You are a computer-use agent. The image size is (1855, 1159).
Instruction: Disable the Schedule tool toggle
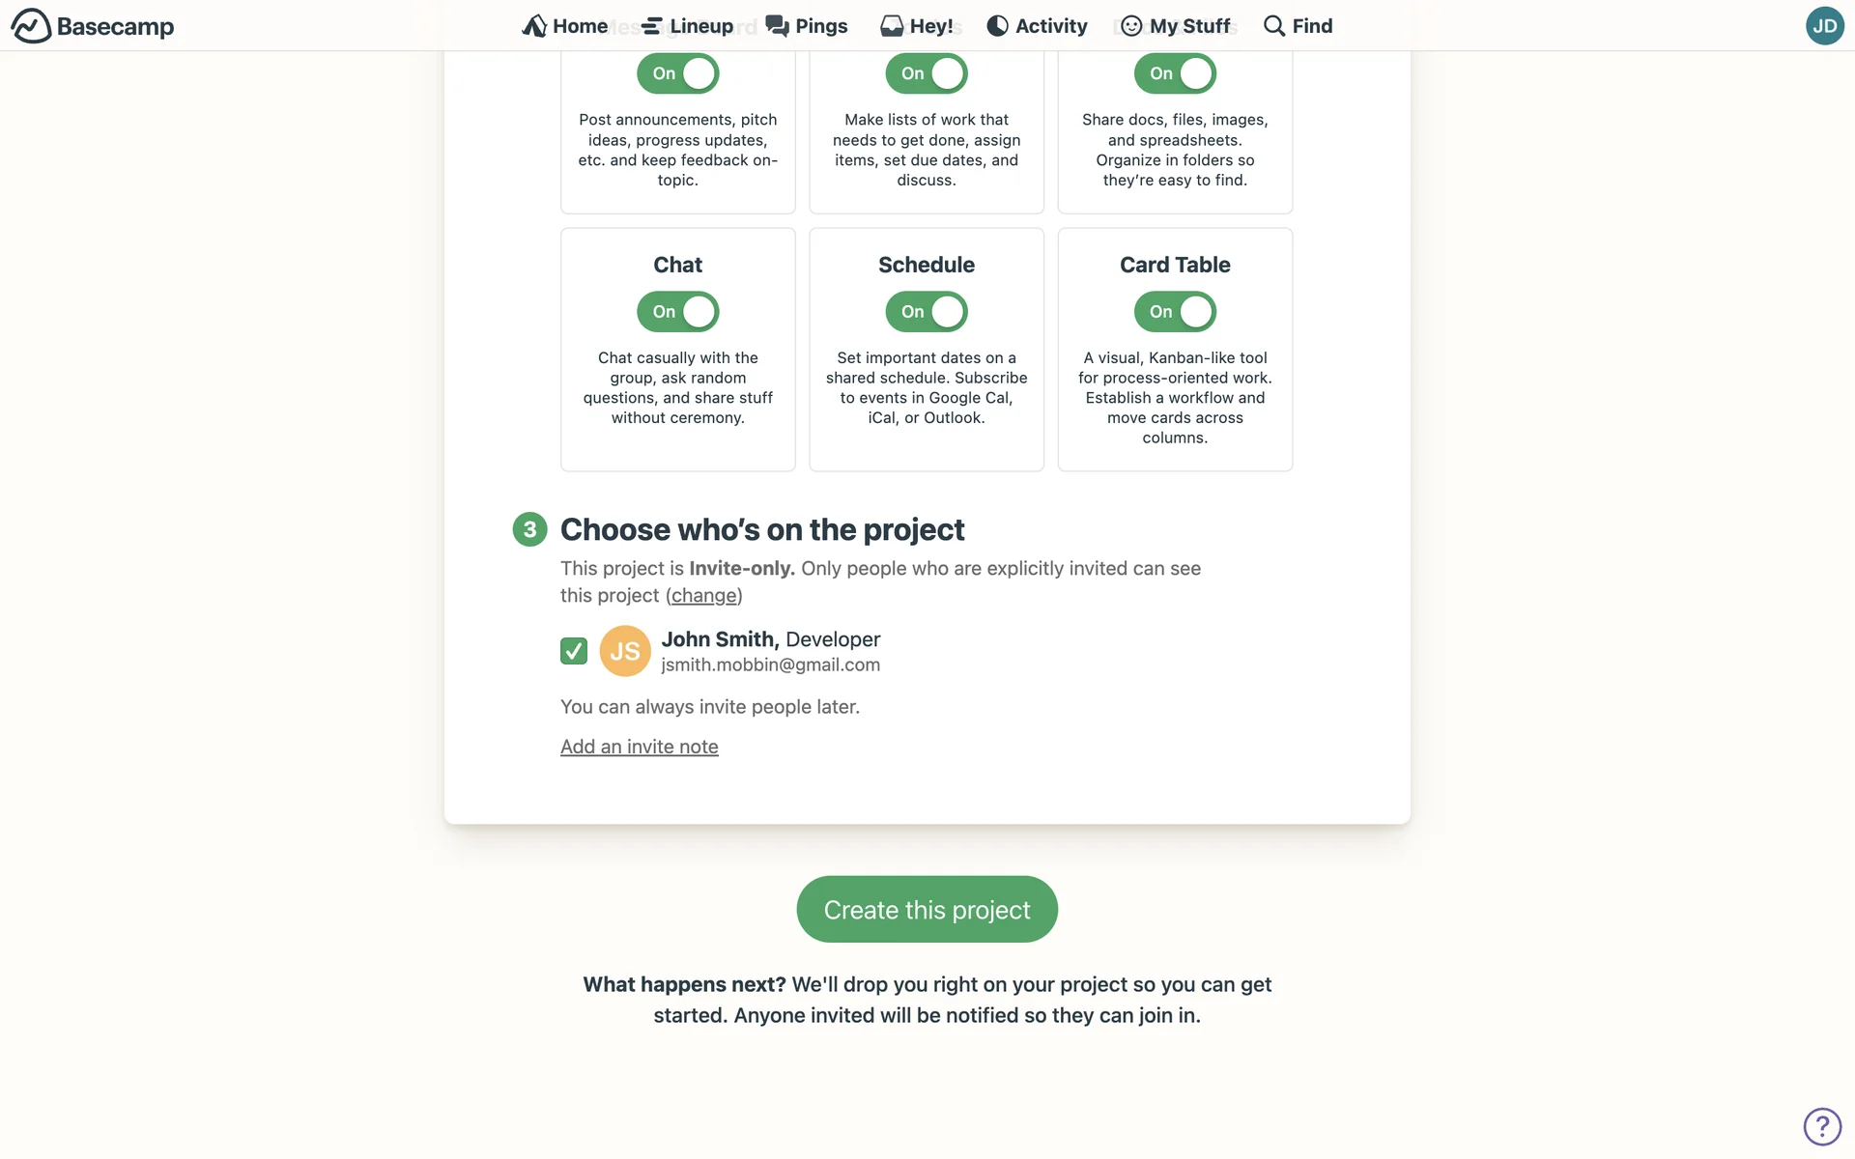(x=927, y=312)
